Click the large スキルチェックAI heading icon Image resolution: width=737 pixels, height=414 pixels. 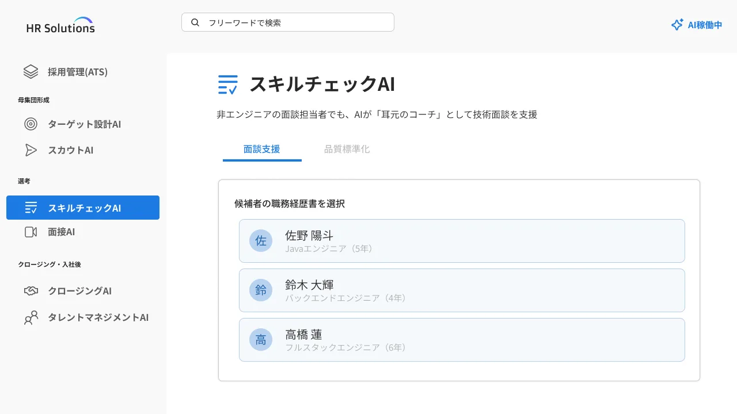pos(228,85)
